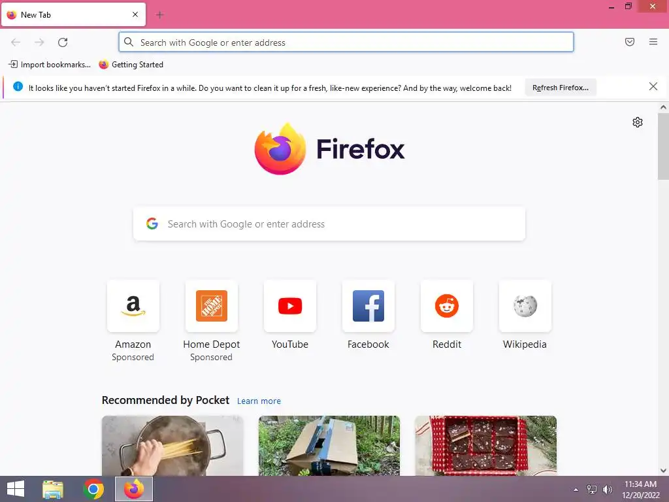Open the network status tray icon

pos(591,490)
